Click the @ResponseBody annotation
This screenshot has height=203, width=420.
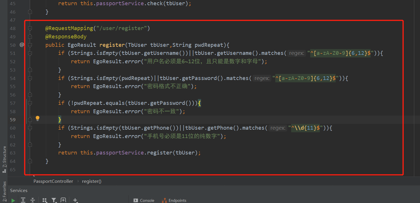(66, 37)
